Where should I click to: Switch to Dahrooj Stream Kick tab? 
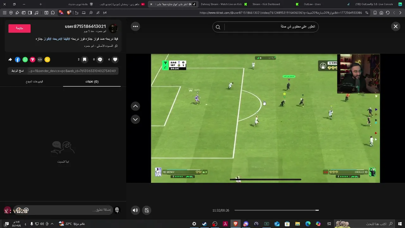pyautogui.click(x=224, y=4)
